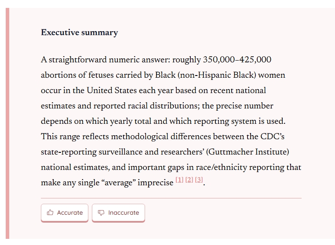Click the phrase non-Hispanic Black
The height and width of the screenshot is (245, 335).
[x=217, y=75]
